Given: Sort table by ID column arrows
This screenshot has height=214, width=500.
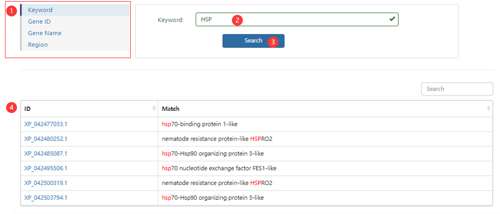Looking at the screenshot, I should pyautogui.click(x=154, y=109).
